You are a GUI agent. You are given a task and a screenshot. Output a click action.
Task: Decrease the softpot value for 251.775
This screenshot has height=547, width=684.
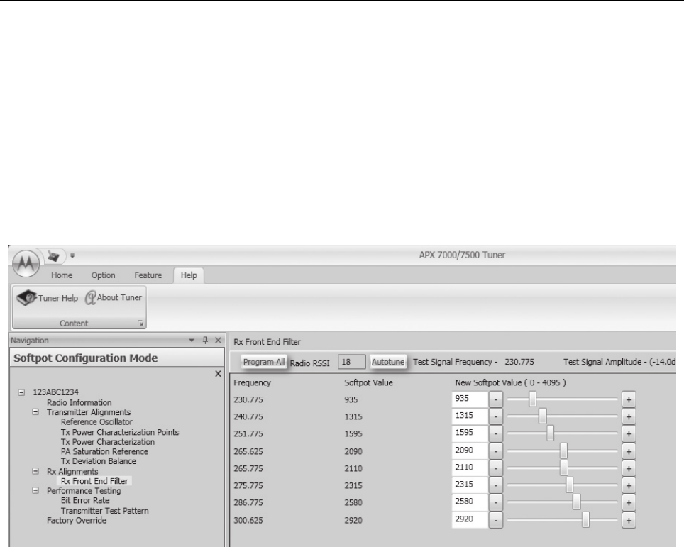click(x=495, y=433)
